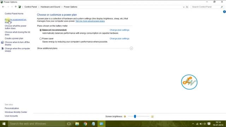
Task: Show hidden tray icons chevron
Action: pos(193,124)
